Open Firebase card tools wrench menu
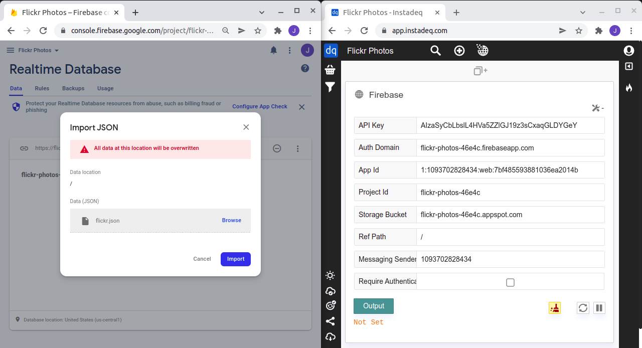Image resolution: width=642 pixels, height=348 pixels. click(x=598, y=108)
